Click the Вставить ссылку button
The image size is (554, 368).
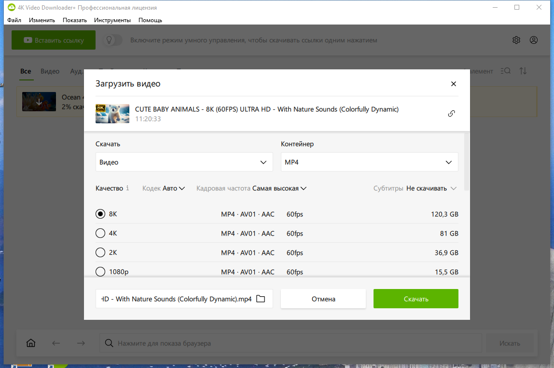point(54,40)
